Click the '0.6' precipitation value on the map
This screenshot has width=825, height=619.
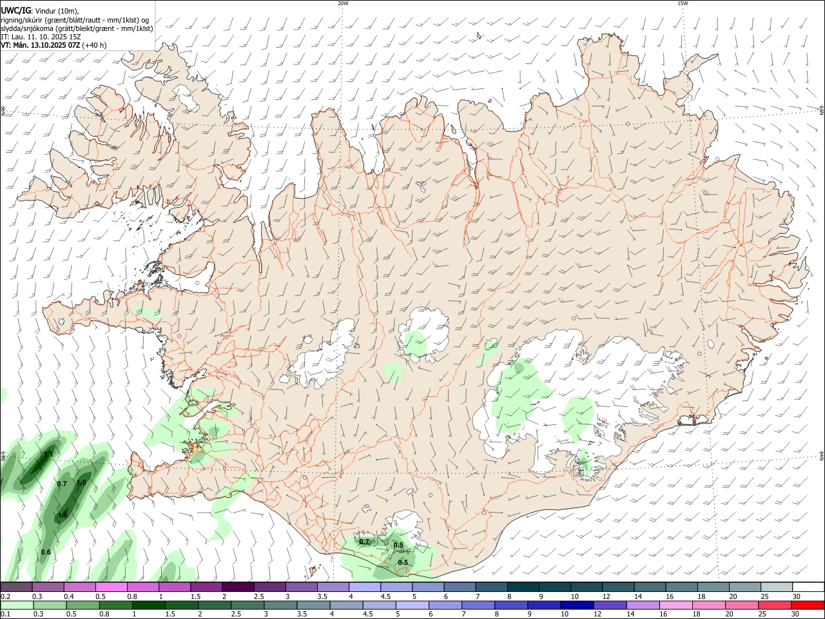(x=46, y=553)
